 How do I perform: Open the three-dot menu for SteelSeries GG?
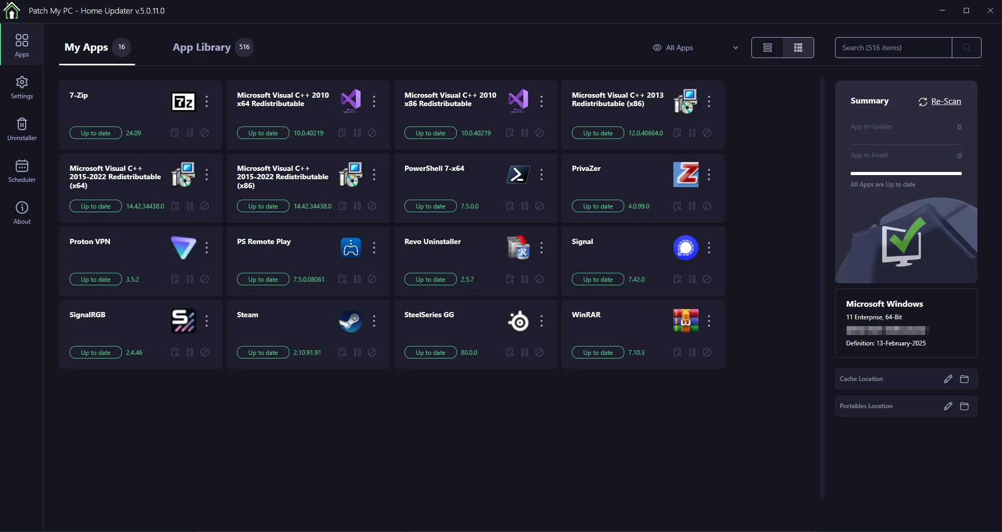542,321
